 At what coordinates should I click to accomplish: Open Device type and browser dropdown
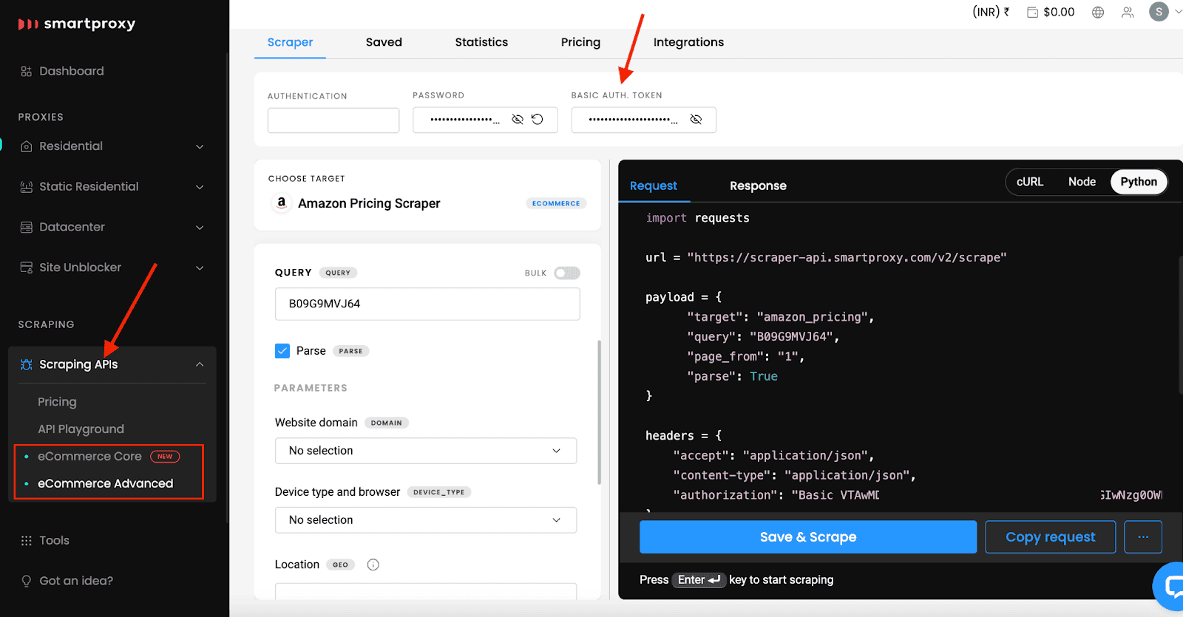426,520
